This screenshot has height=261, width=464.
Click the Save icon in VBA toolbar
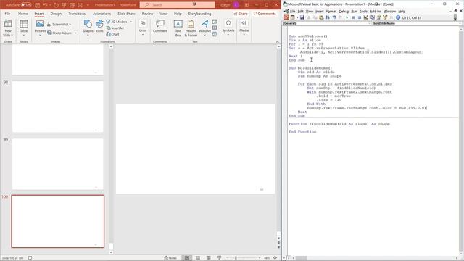click(302, 17)
